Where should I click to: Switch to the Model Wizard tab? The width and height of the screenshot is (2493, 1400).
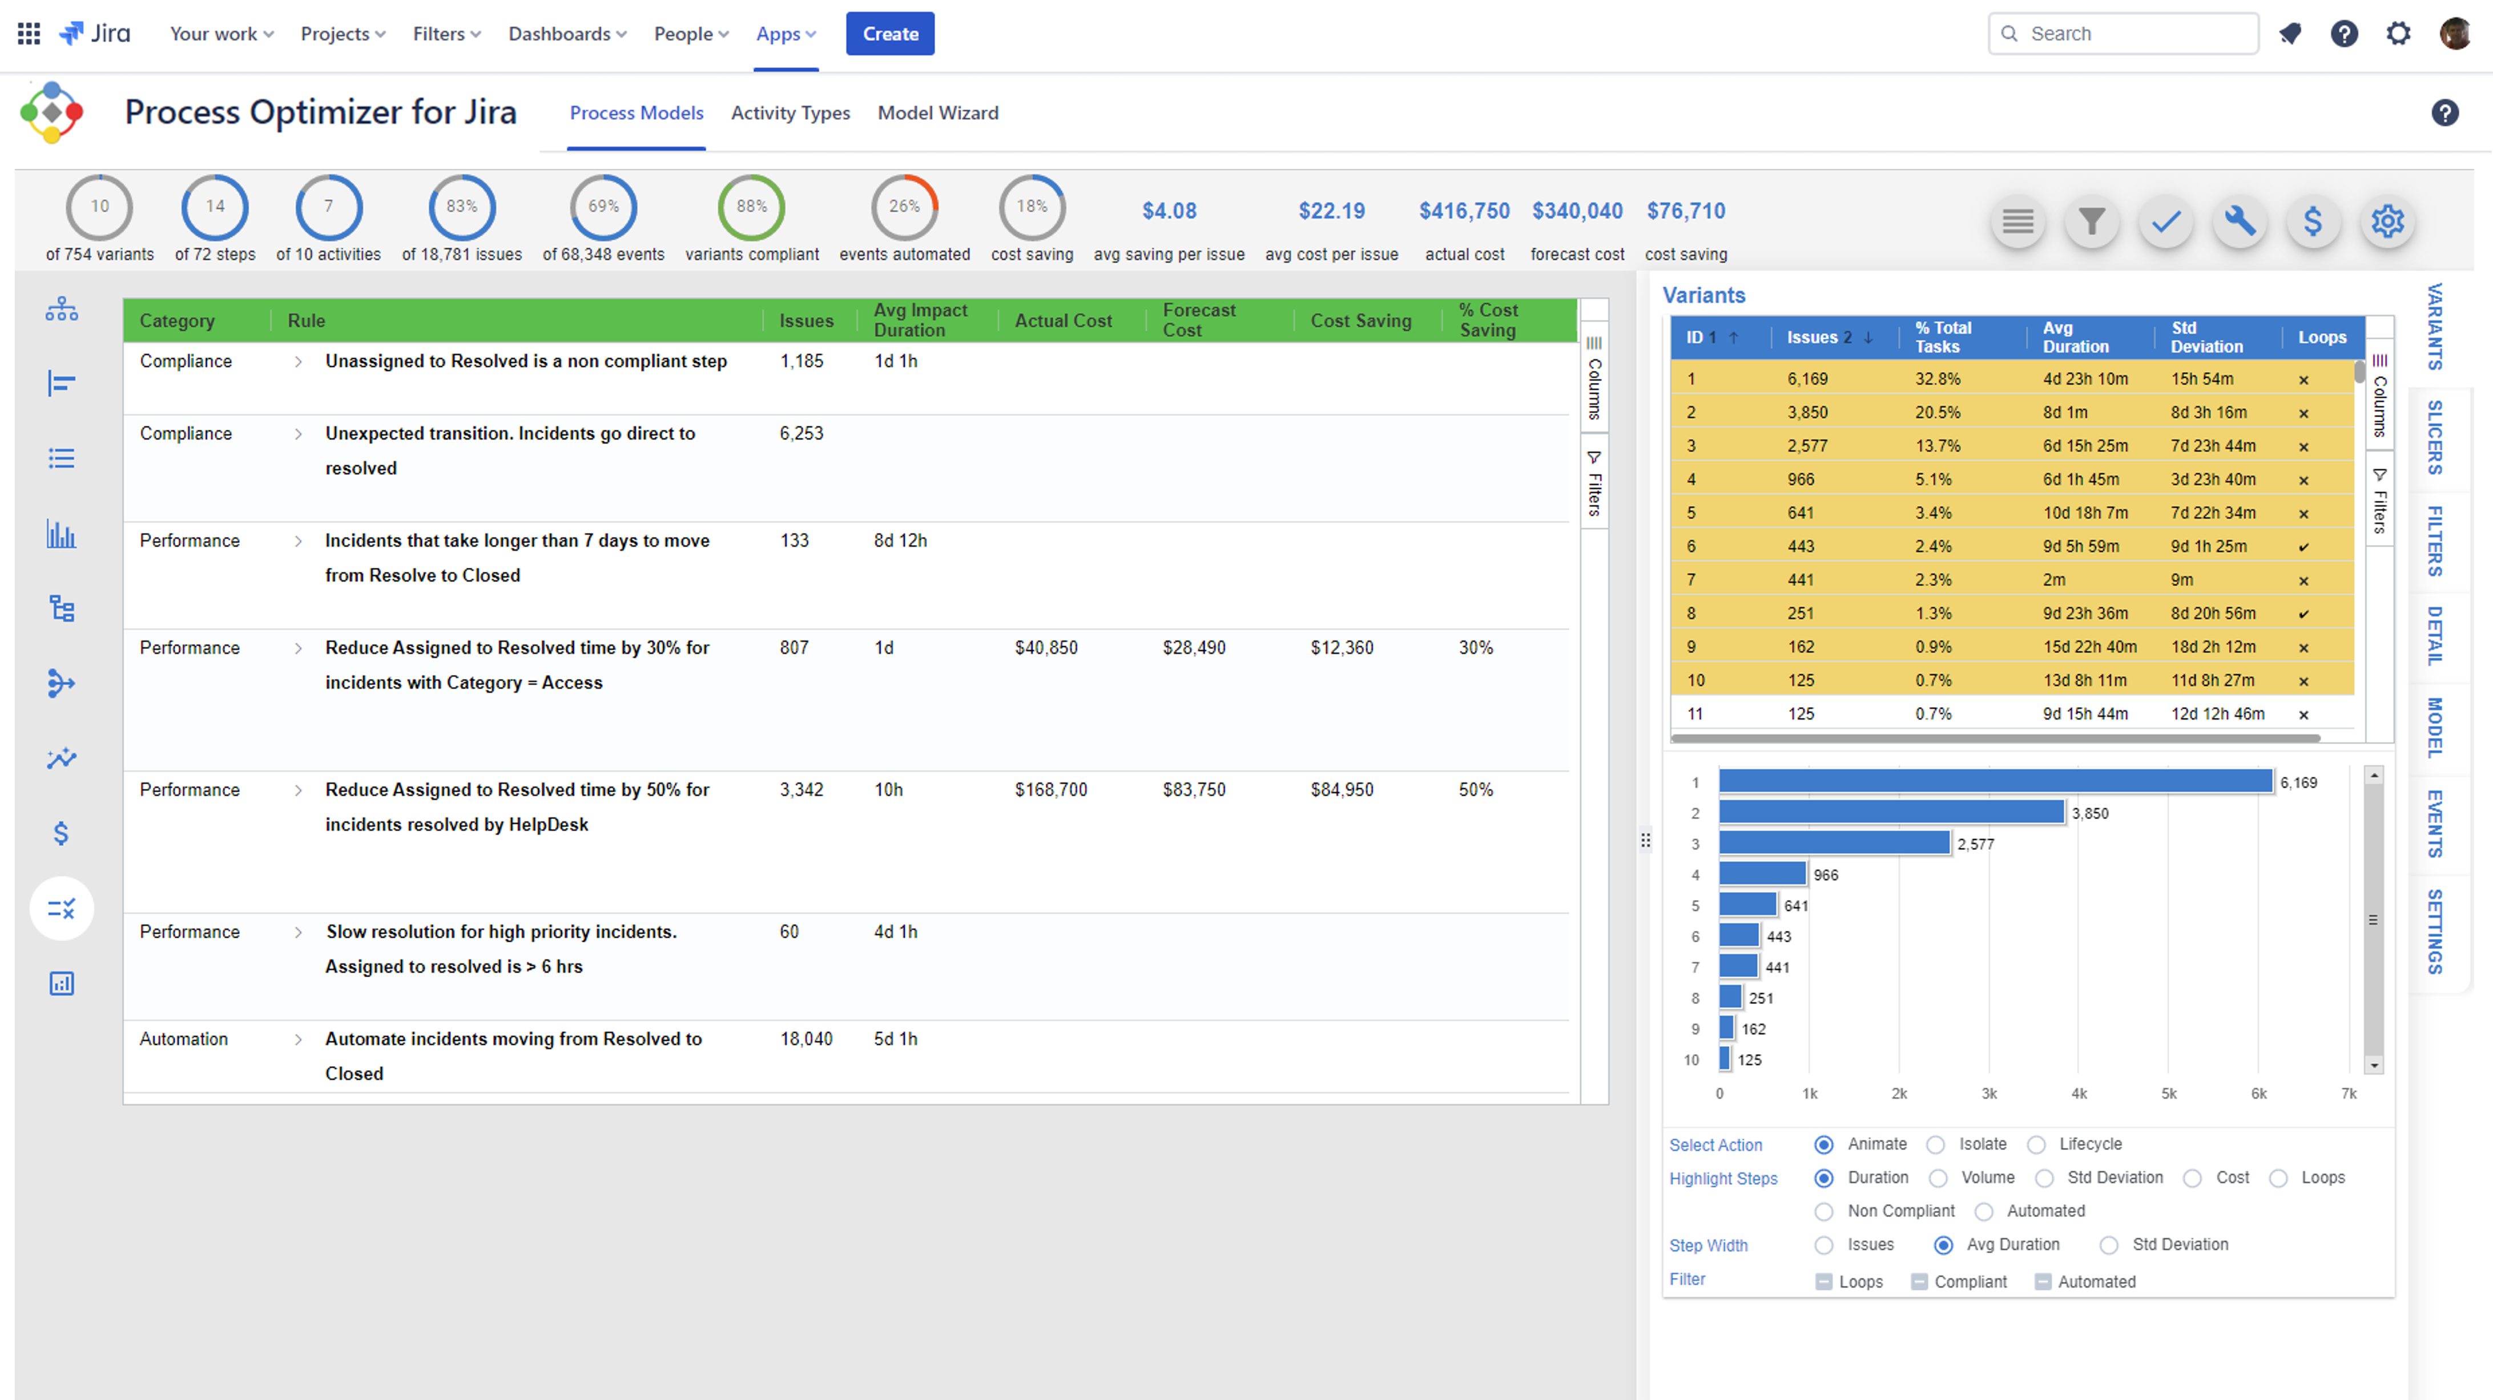coord(938,113)
